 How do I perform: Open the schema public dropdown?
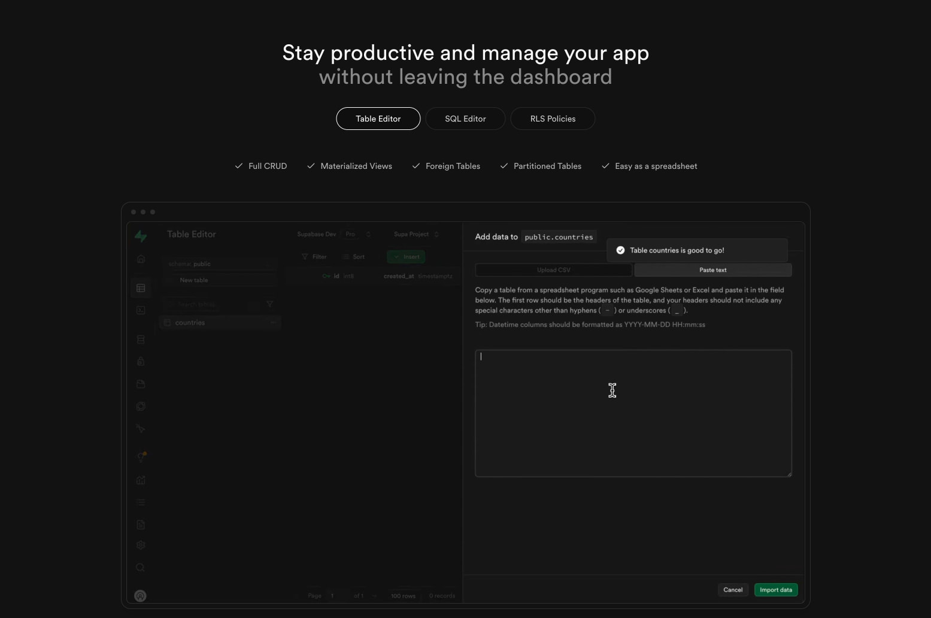[x=220, y=264]
